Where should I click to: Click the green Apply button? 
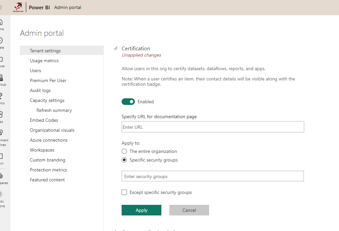click(141, 210)
